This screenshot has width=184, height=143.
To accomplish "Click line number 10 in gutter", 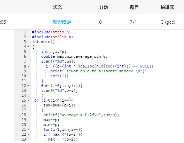I will pos(24,76).
